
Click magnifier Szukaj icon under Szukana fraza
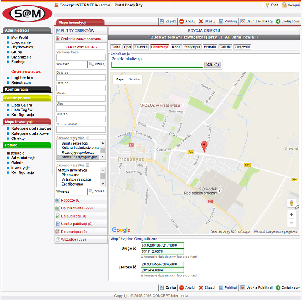(91, 64)
